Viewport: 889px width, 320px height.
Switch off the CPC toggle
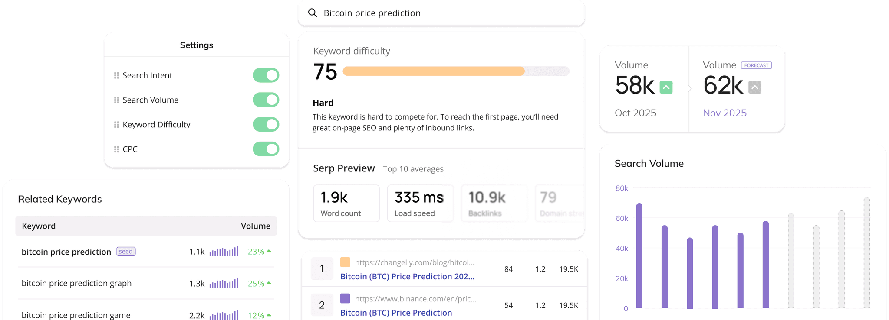(266, 149)
